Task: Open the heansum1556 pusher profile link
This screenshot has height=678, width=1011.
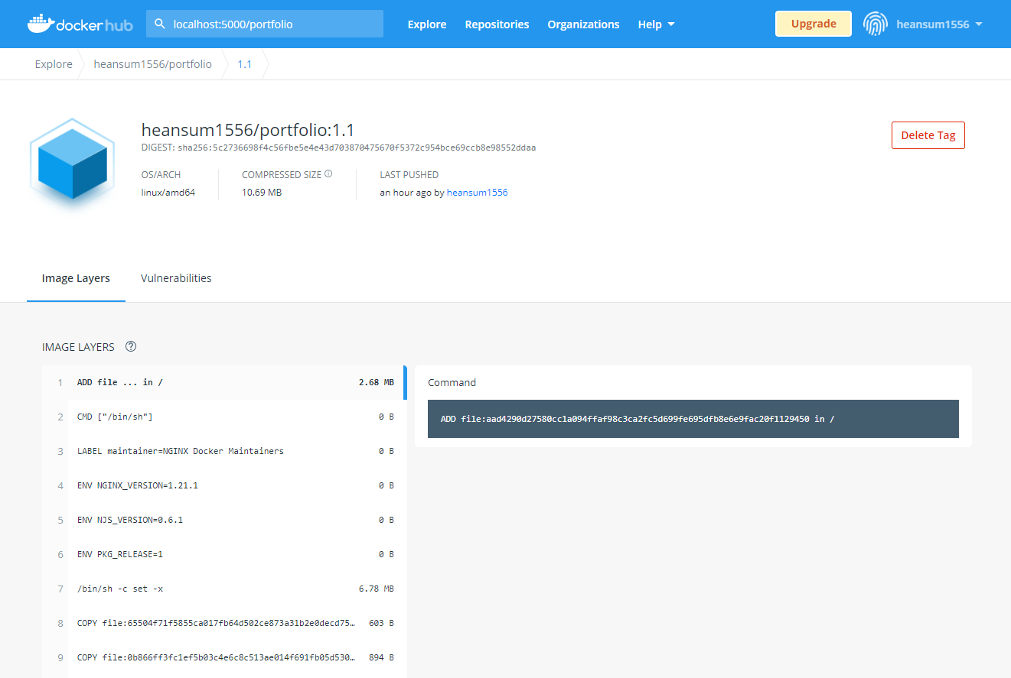Action: pos(477,193)
